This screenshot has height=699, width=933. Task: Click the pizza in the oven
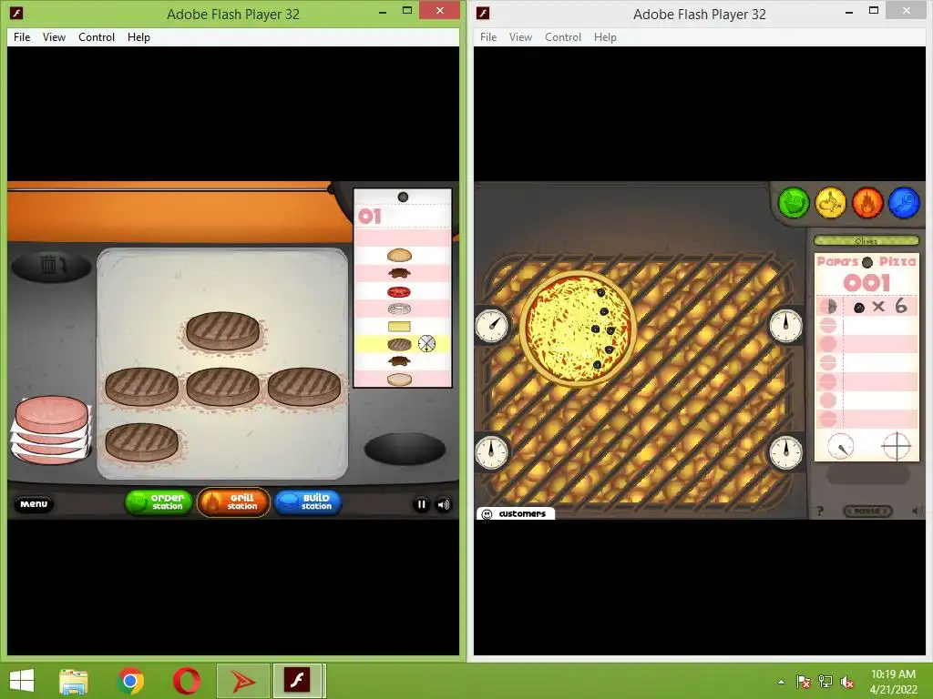tap(578, 329)
